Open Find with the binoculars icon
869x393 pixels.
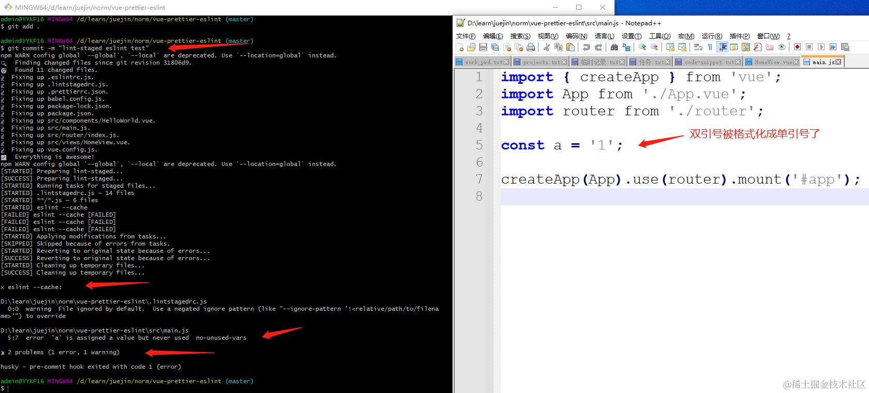[x=614, y=47]
